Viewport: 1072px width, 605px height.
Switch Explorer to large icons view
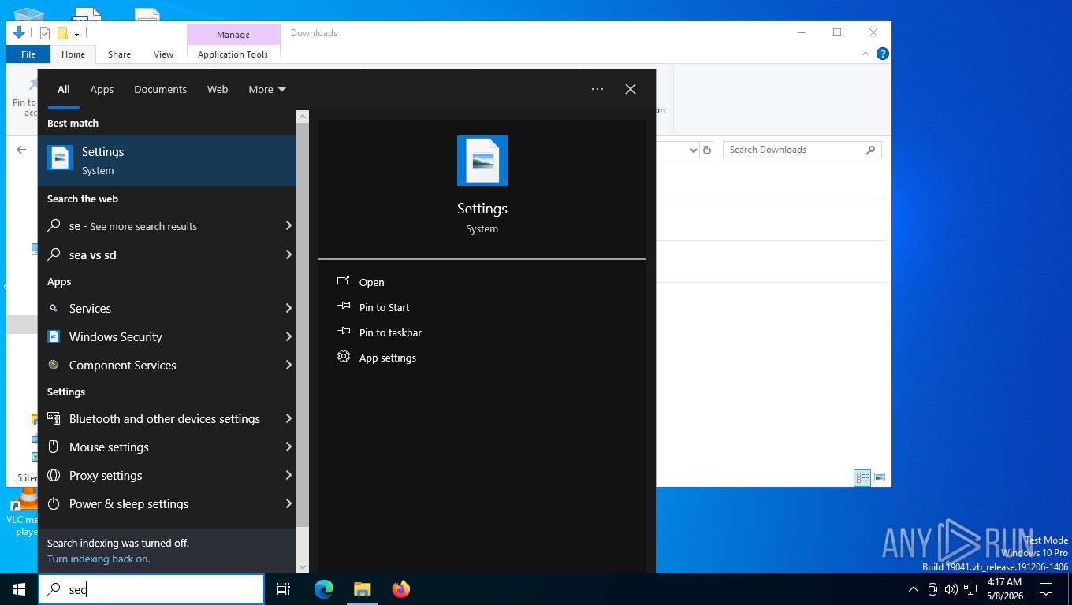[880, 477]
